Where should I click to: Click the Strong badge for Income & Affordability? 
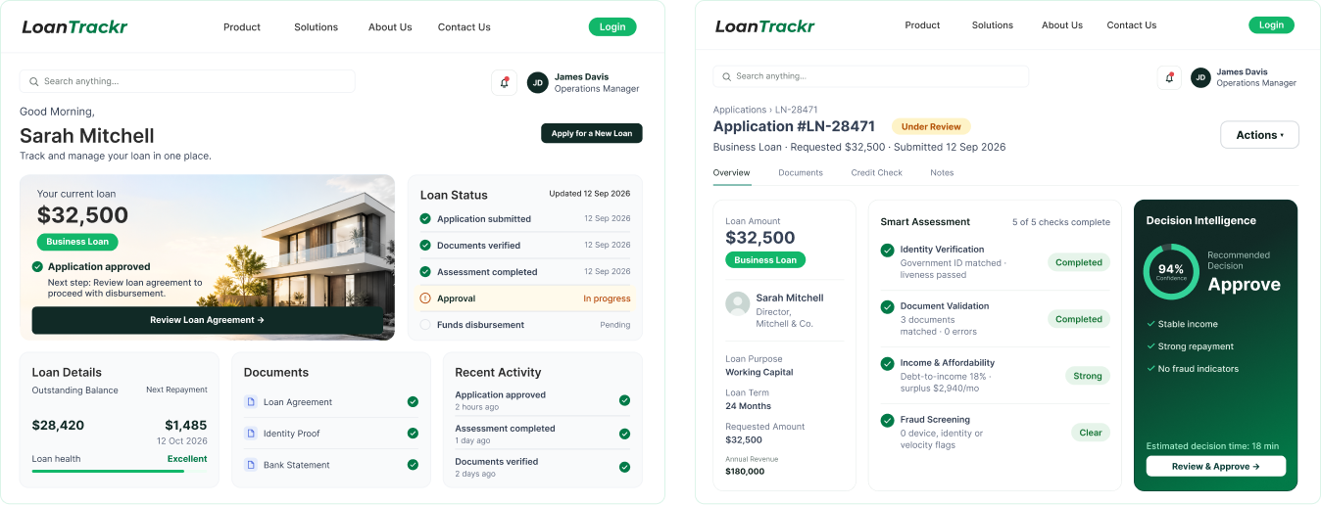tap(1088, 376)
